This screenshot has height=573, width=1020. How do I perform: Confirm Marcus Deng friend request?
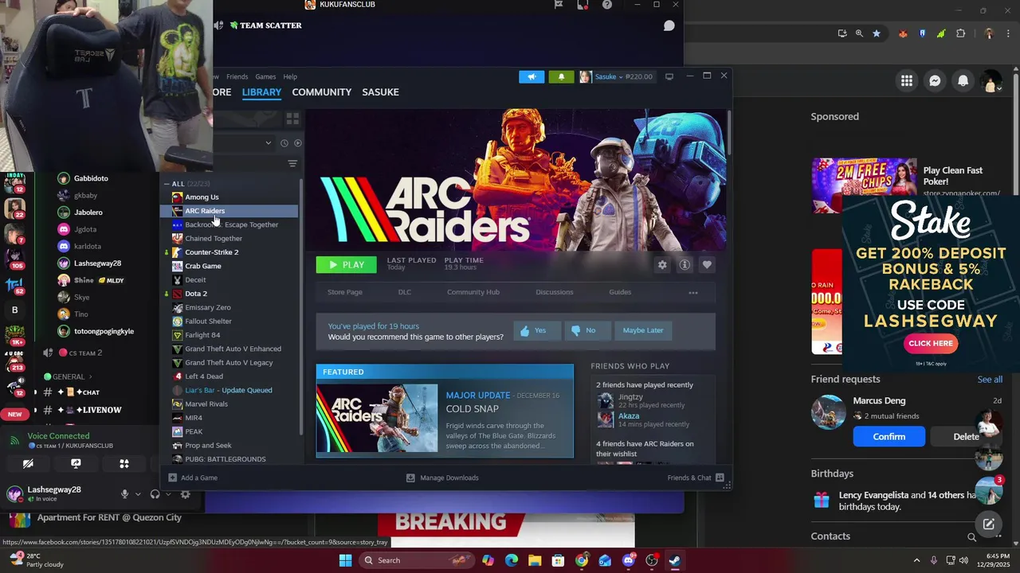889,436
